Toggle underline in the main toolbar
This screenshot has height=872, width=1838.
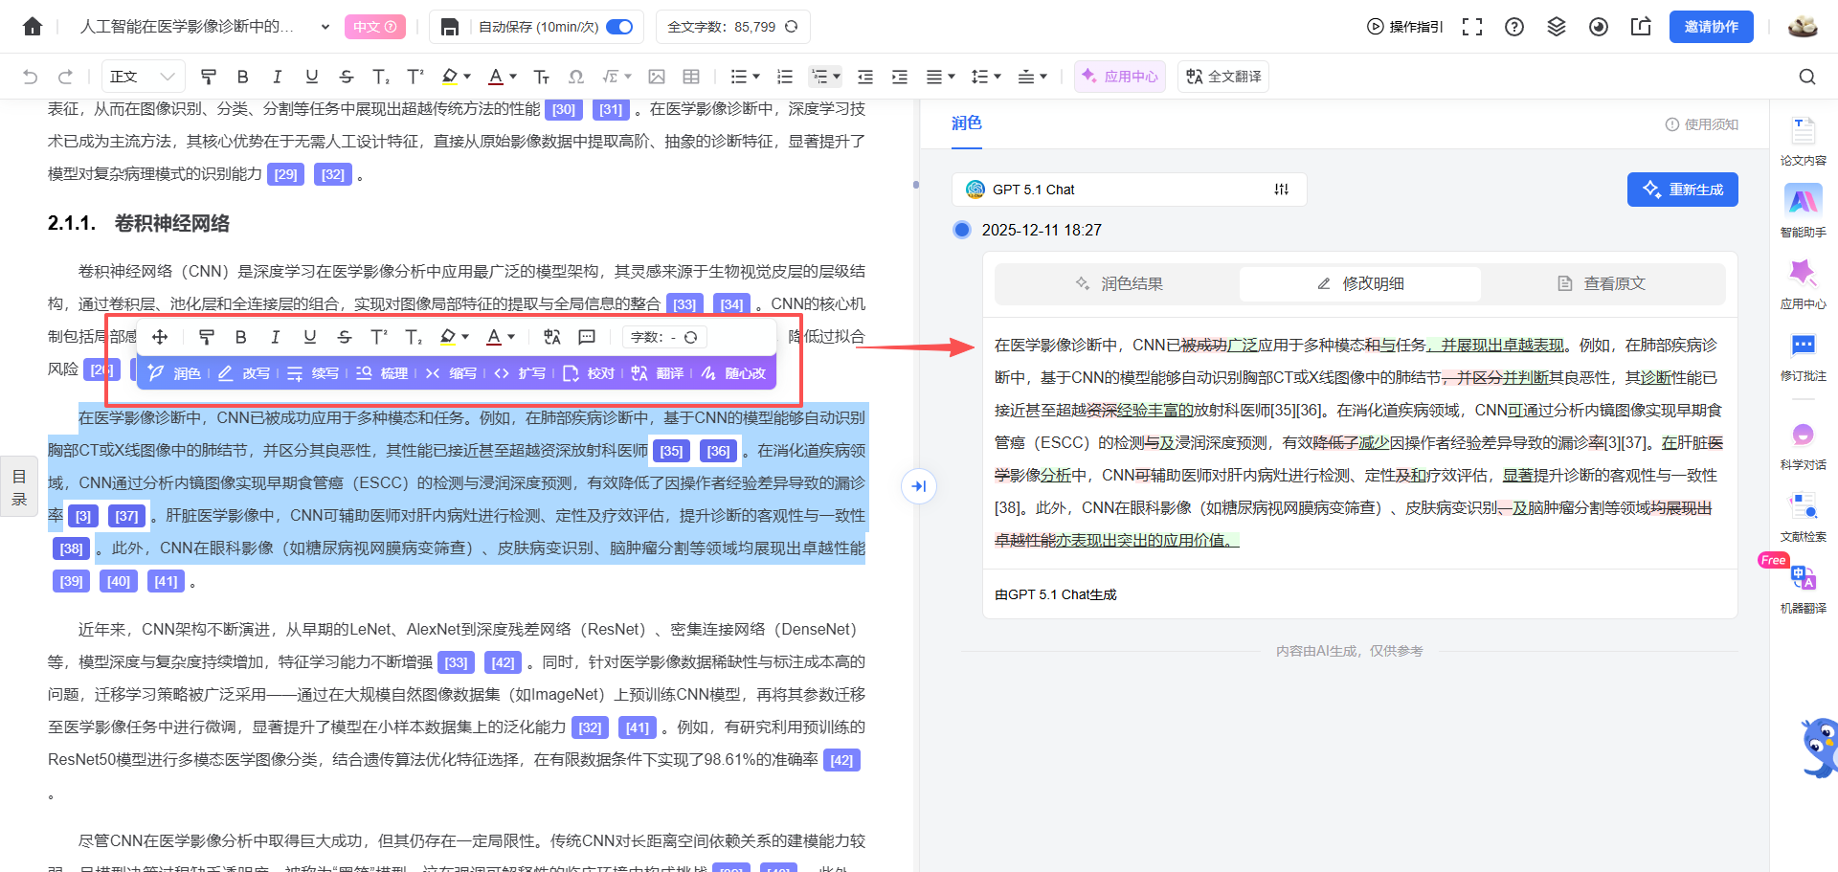pyautogui.click(x=311, y=77)
